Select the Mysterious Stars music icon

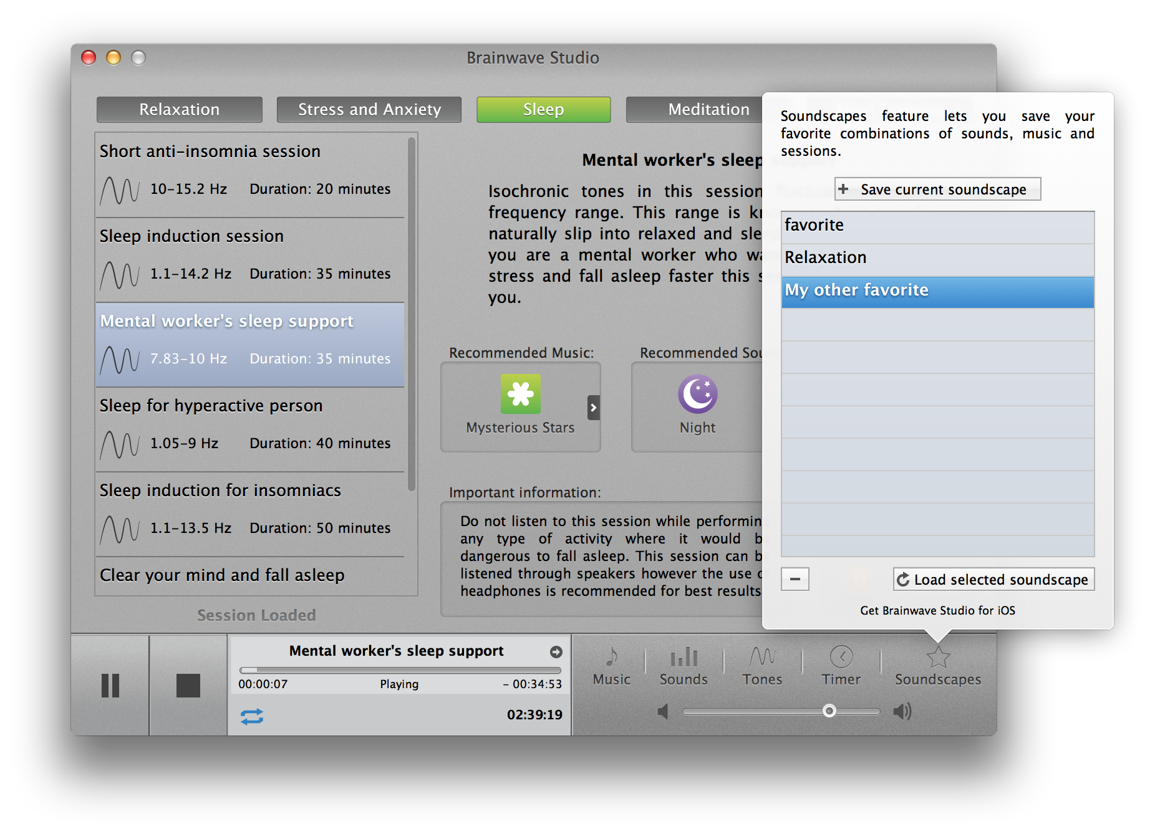520,393
